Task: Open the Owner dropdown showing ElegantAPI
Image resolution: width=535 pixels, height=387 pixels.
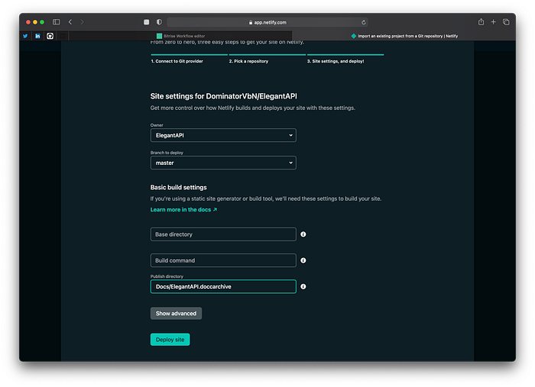Action: click(223, 135)
